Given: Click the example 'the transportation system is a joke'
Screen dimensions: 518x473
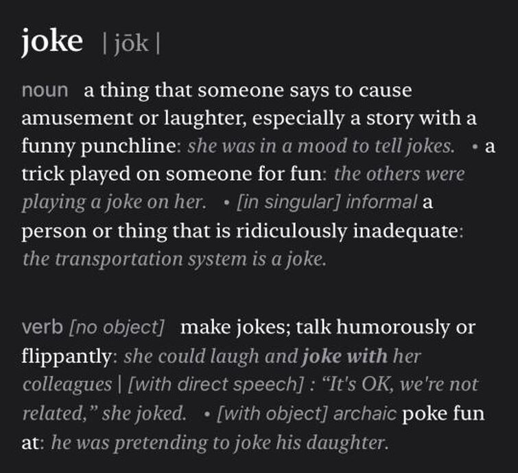Looking at the screenshot, I should pos(174,259).
